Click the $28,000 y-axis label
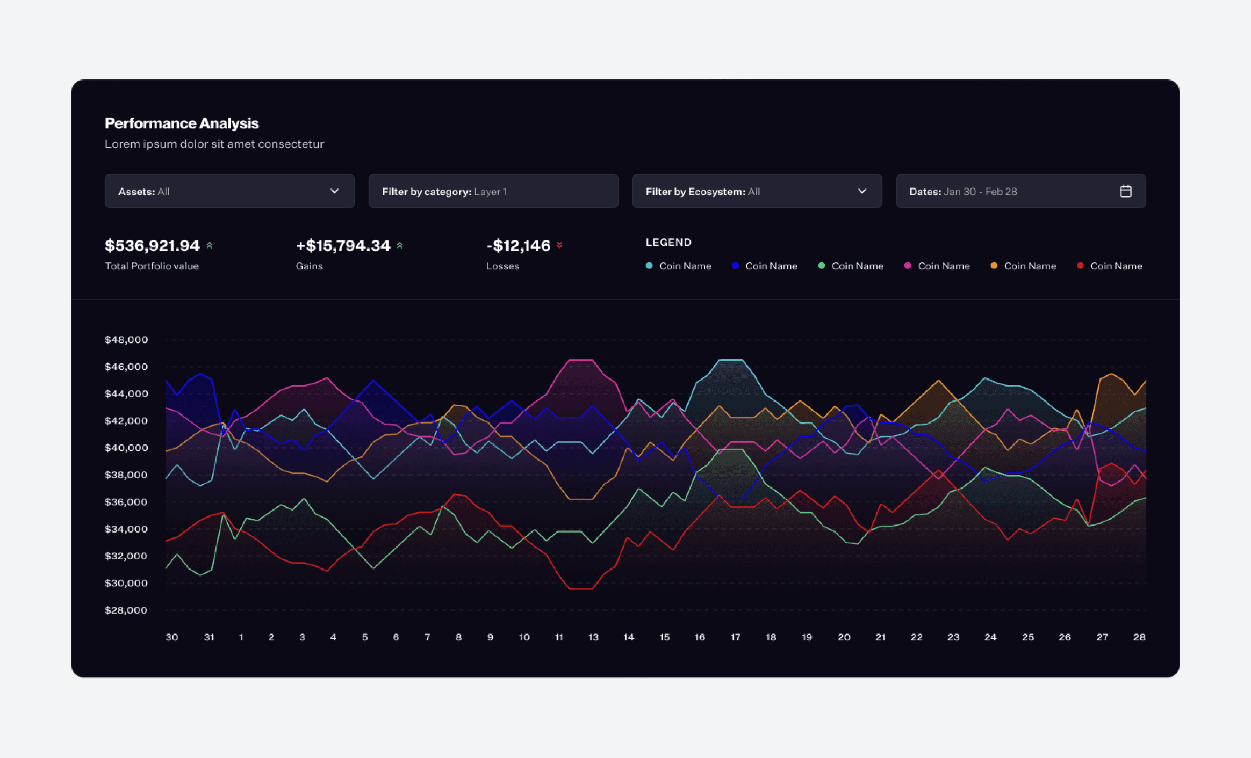 [x=126, y=610]
